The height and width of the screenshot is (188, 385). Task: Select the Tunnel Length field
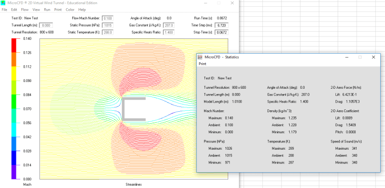[x=46, y=25]
